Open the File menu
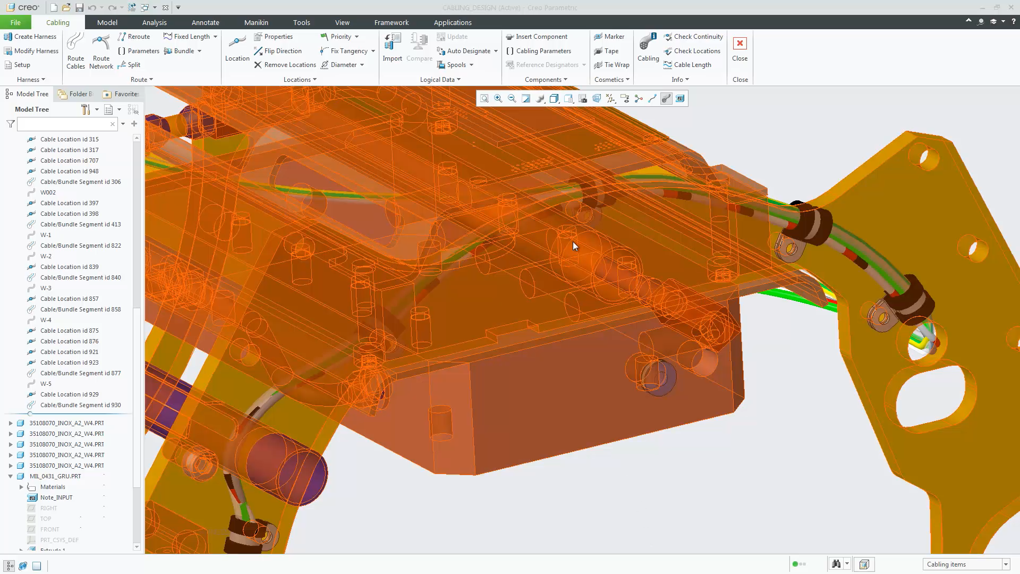This screenshot has width=1020, height=574. 15,22
